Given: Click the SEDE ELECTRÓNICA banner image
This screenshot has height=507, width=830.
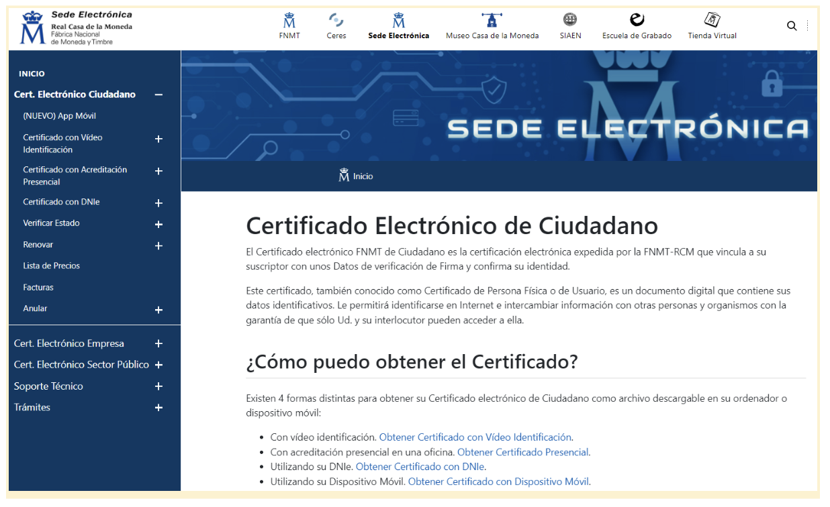Looking at the screenshot, I should 499,105.
